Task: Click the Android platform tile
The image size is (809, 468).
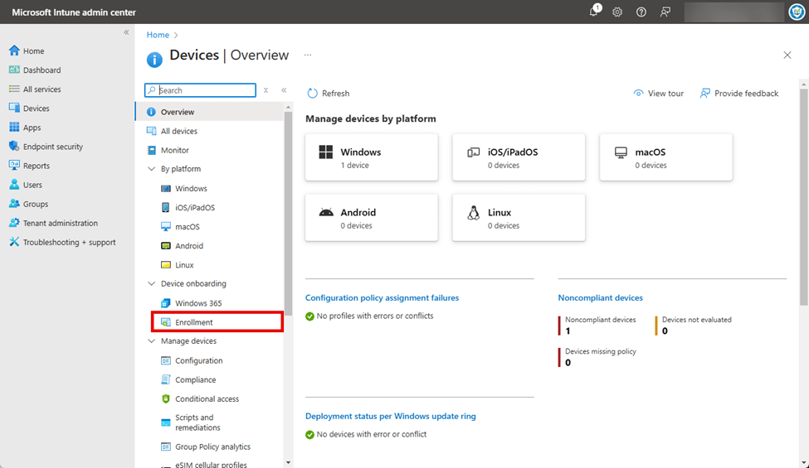Action: point(371,218)
